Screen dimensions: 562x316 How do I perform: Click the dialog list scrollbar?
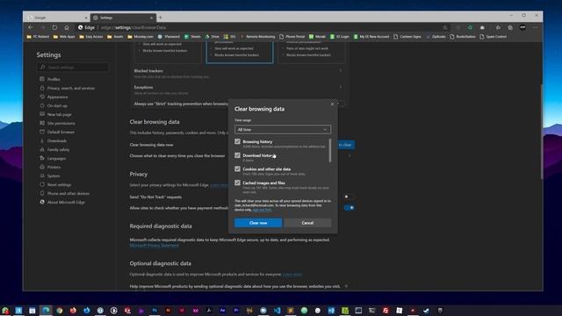[330, 150]
